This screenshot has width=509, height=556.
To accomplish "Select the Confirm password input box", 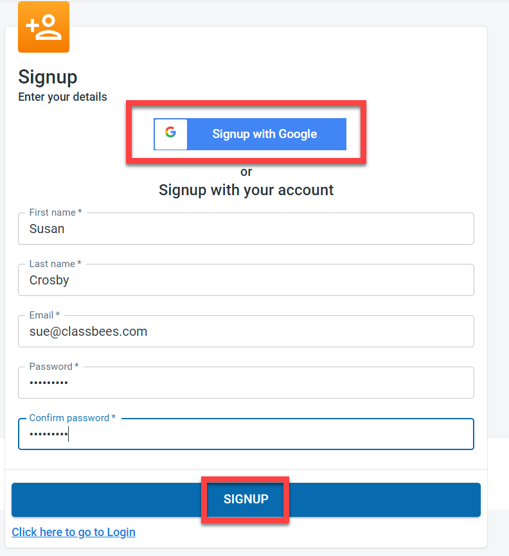I will [246, 434].
